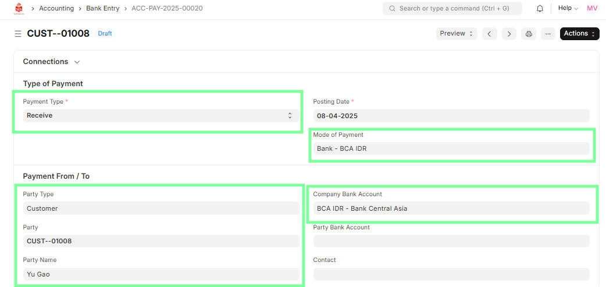Toggle the sidebar hamburger menu

click(x=18, y=34)
